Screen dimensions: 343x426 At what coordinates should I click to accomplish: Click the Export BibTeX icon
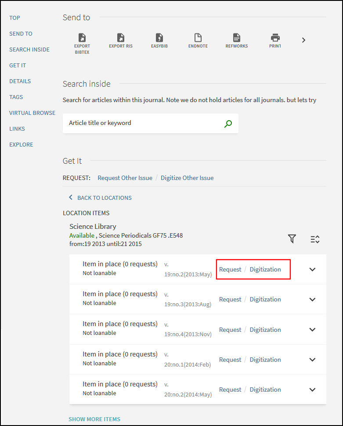tap(82, 37)
